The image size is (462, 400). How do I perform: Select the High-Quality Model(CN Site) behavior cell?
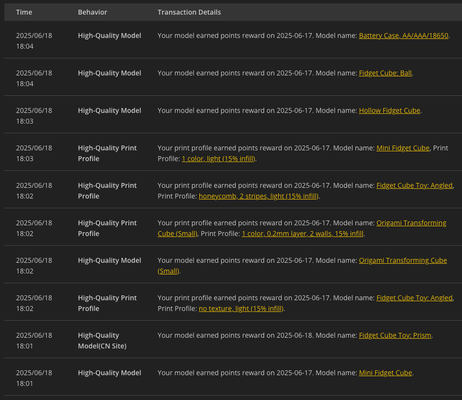(102, 341)
